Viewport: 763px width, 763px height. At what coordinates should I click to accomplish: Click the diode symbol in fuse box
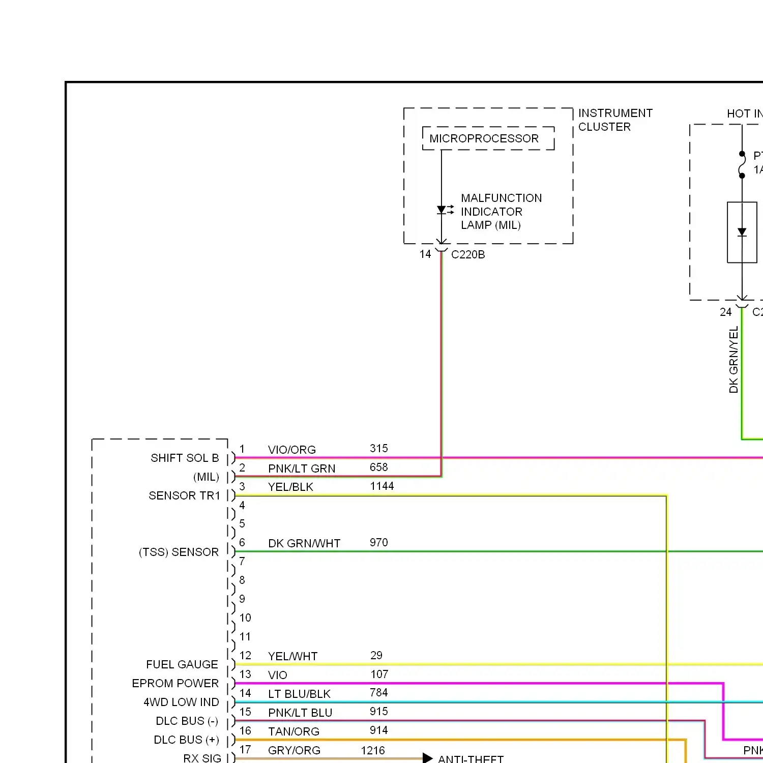(x=742, y=232)
